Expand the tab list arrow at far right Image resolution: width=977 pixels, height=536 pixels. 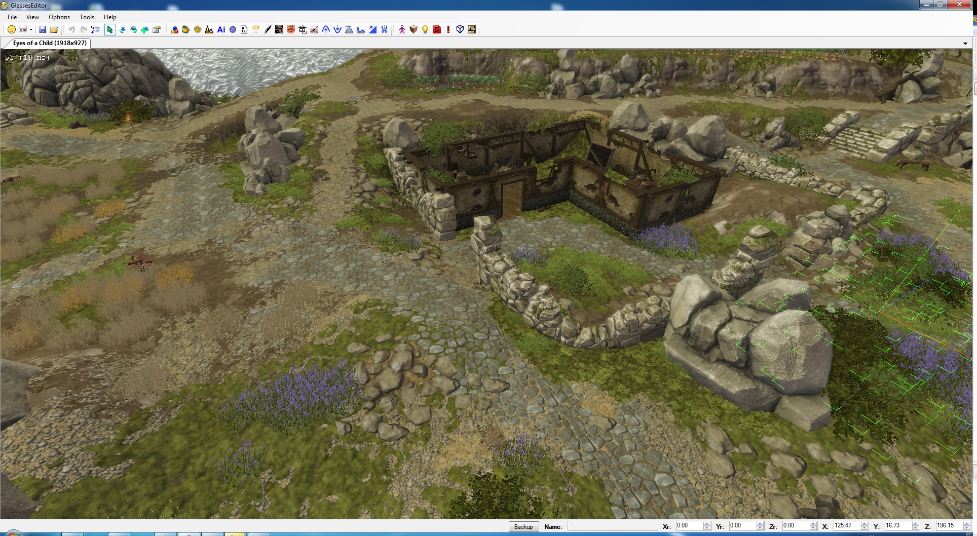[965, 44]
